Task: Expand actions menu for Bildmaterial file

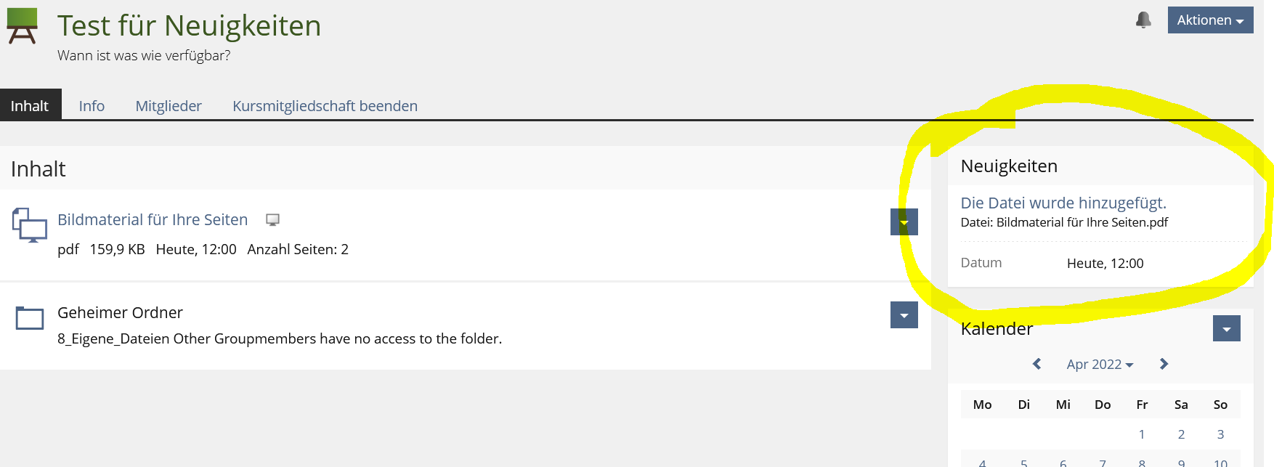Action: point(904,222)
